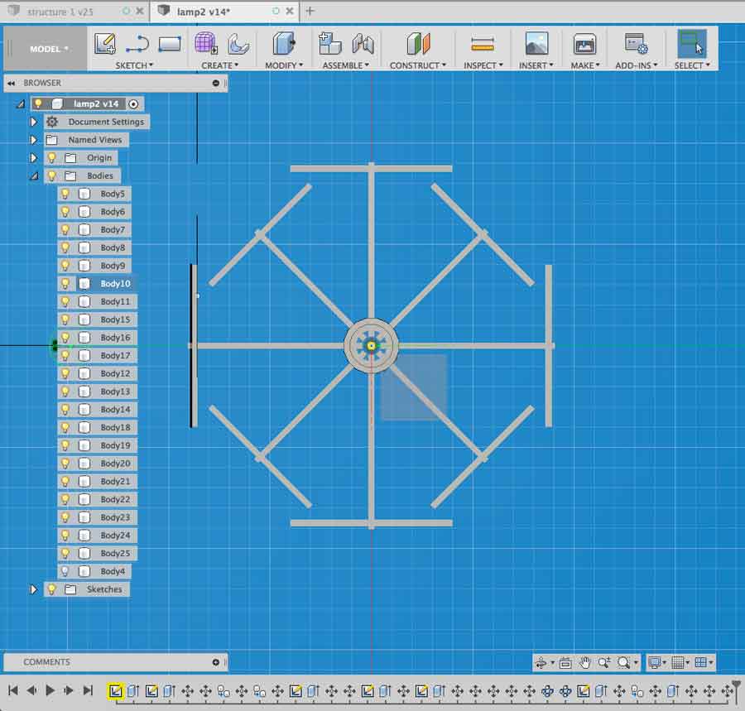Hide Body10 using its lightbulb

[65, 284]
